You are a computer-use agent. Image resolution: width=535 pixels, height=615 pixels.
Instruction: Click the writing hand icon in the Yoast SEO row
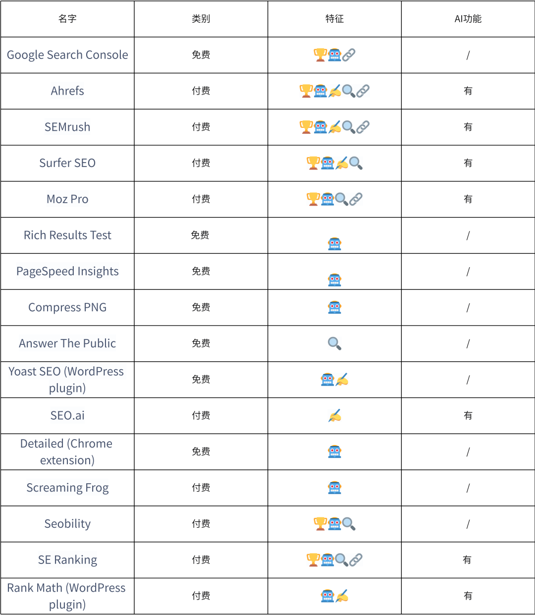342,380
